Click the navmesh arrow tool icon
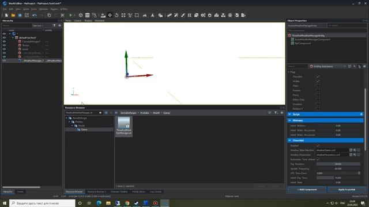Screen dimensions: 369x207 [152, 16]
